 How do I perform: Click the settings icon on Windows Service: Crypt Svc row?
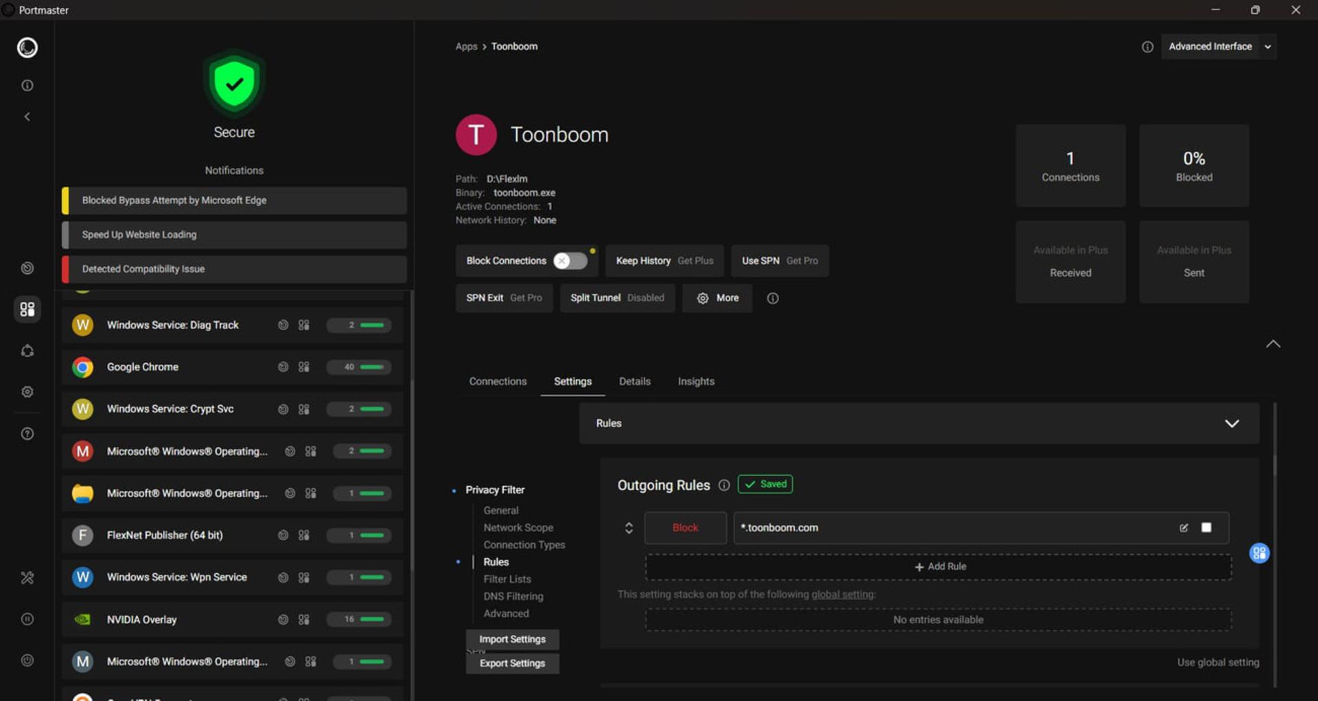pyautogui.click(x=303, y=409)
